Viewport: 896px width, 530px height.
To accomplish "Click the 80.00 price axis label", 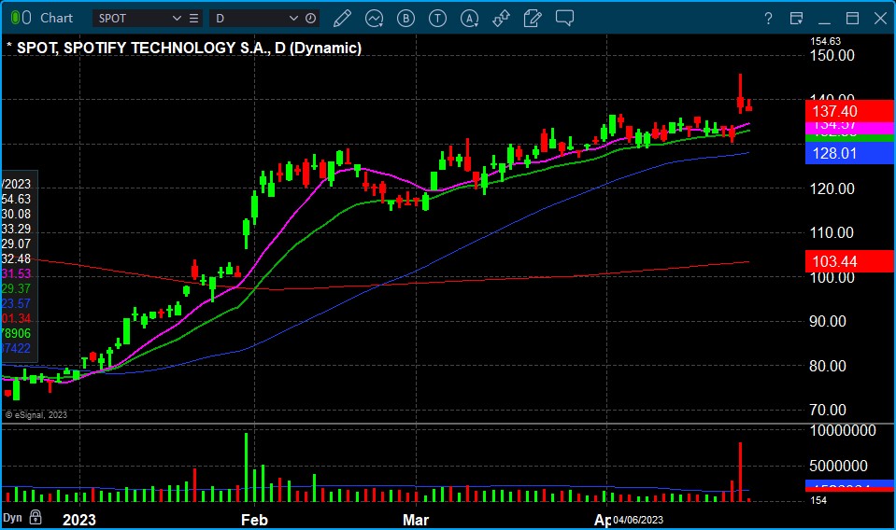I will pos(828,366).
